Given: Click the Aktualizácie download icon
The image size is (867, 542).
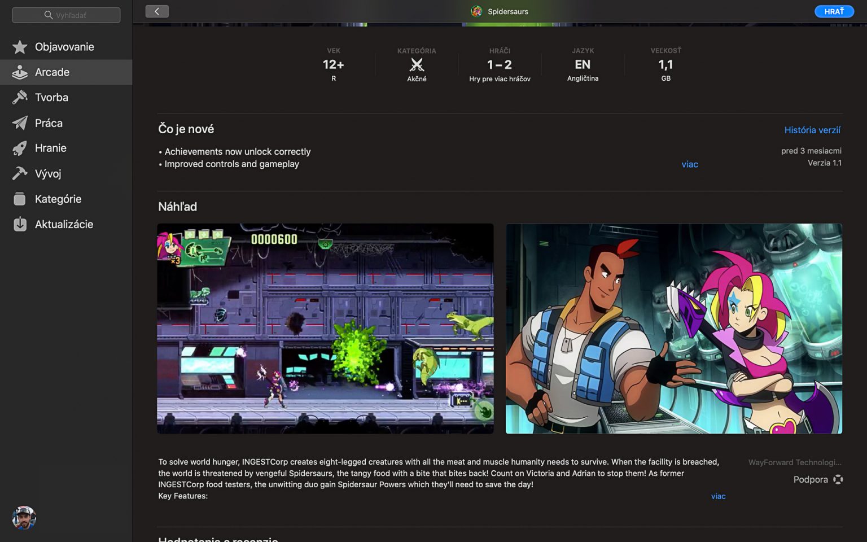Looking at the screenshot, I should 20,224.
